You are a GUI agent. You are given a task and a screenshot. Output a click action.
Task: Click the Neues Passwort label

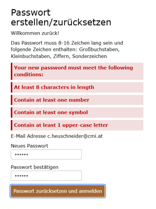click(x=30, y=146)
